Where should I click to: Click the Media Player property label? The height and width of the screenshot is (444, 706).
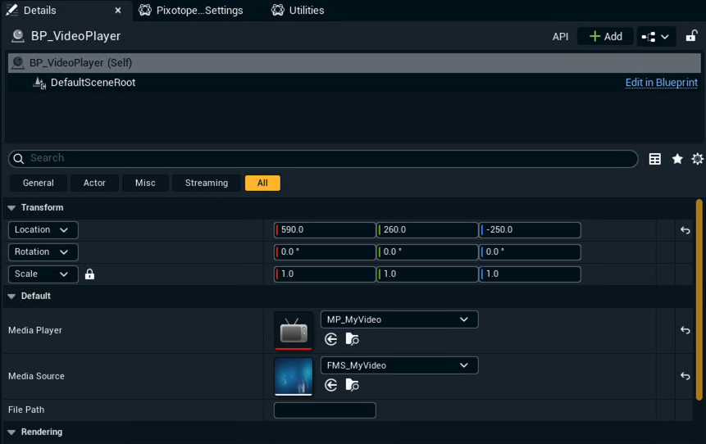[35, 331]
